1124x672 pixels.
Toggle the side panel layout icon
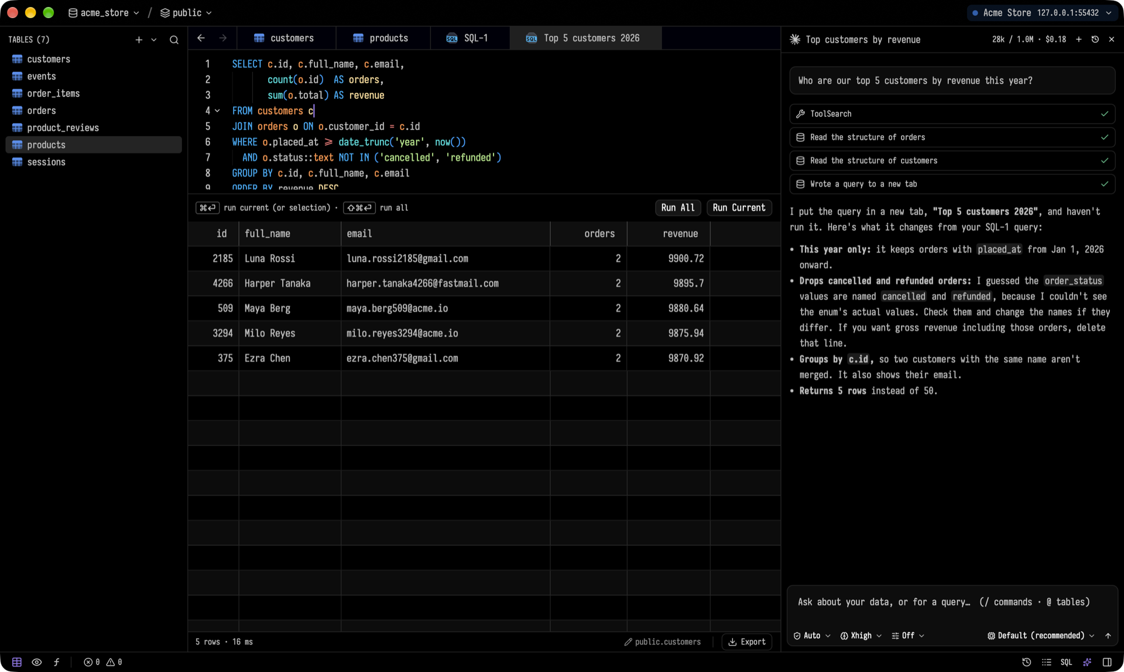click(x=1107, y=662)
